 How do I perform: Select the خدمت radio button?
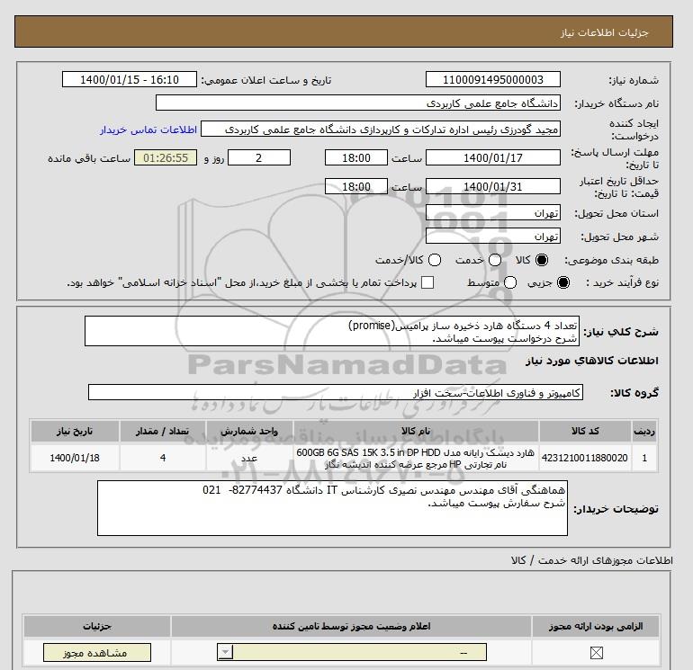pyautogui.click(x=495, y=260)
